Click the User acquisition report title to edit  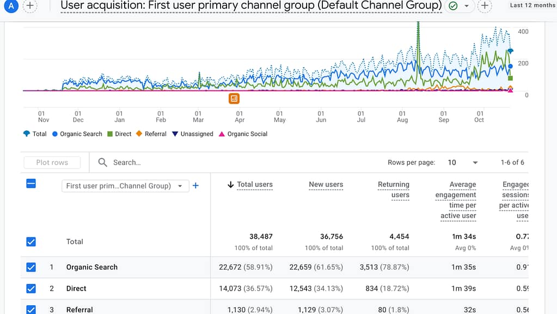pyautogui.click(x=250, y=5)
